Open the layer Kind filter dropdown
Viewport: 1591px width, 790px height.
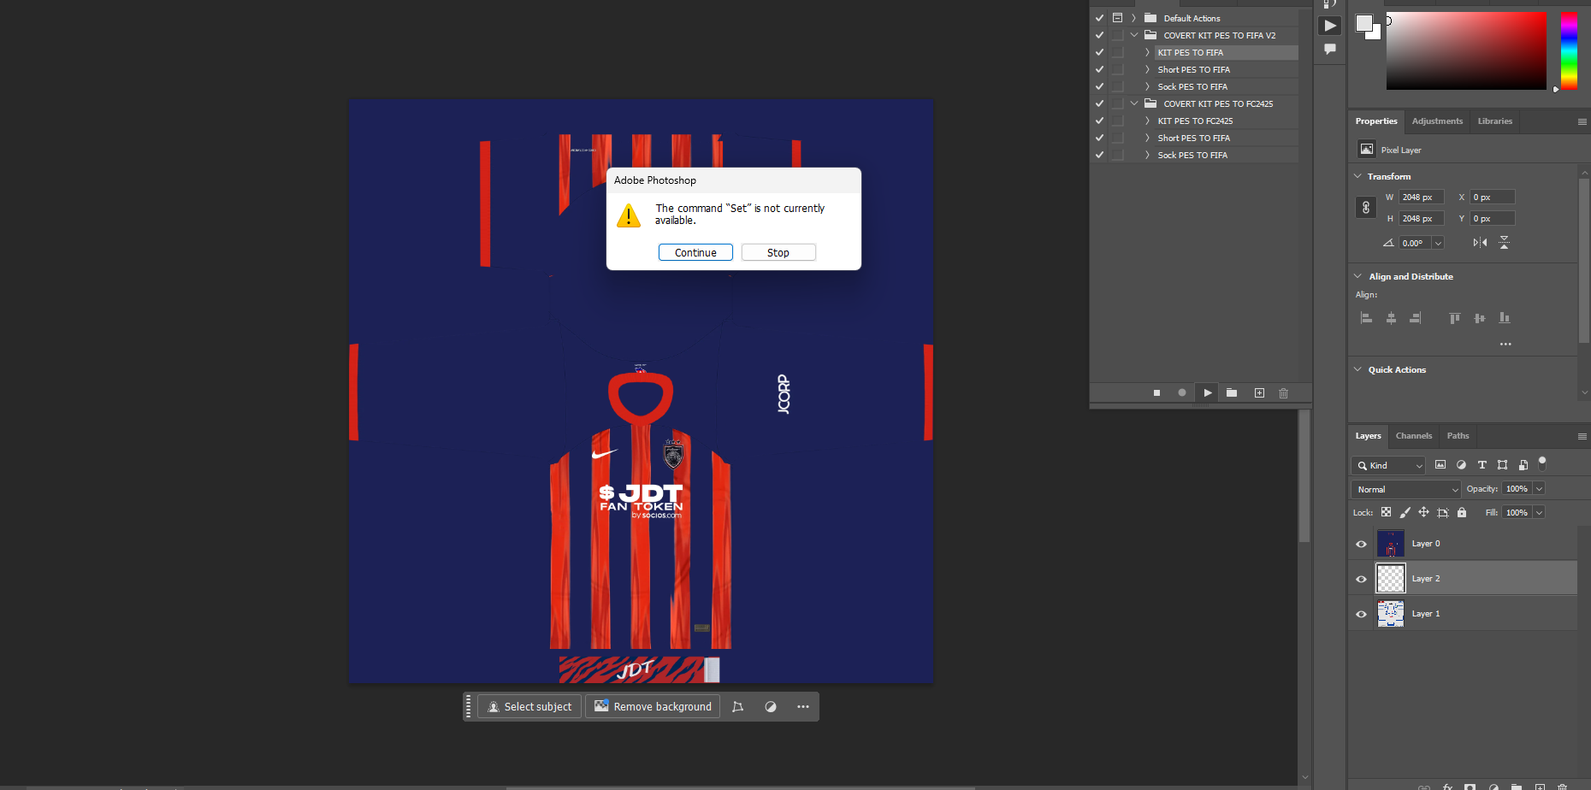(1388, 465)
